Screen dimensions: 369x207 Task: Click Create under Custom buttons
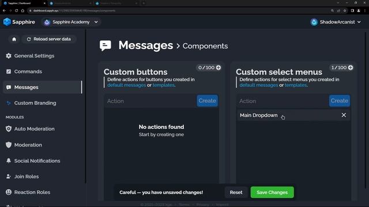tap(208, 101)
